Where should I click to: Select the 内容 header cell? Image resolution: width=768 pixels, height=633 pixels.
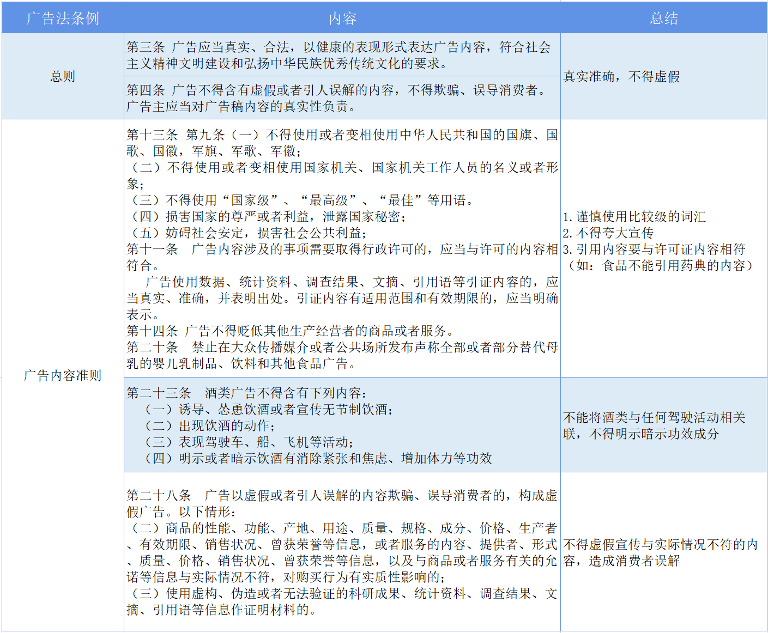tap(342, 19)
